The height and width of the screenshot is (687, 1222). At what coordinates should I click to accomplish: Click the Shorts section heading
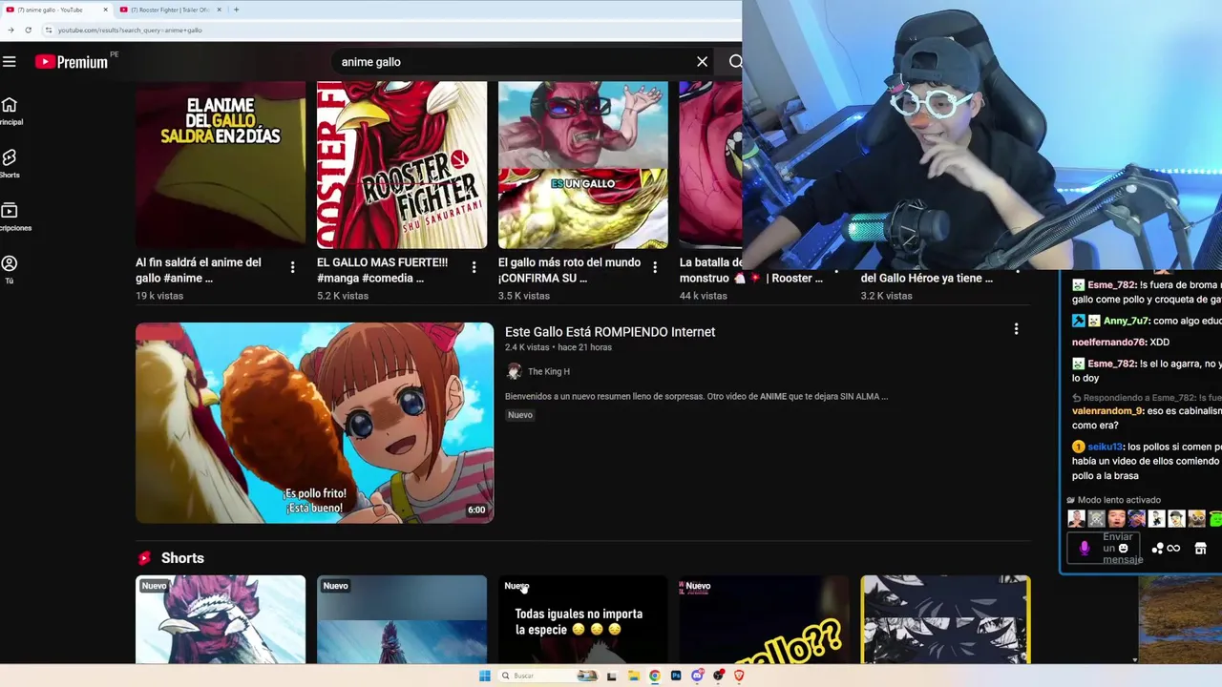[x=182, y=558]
